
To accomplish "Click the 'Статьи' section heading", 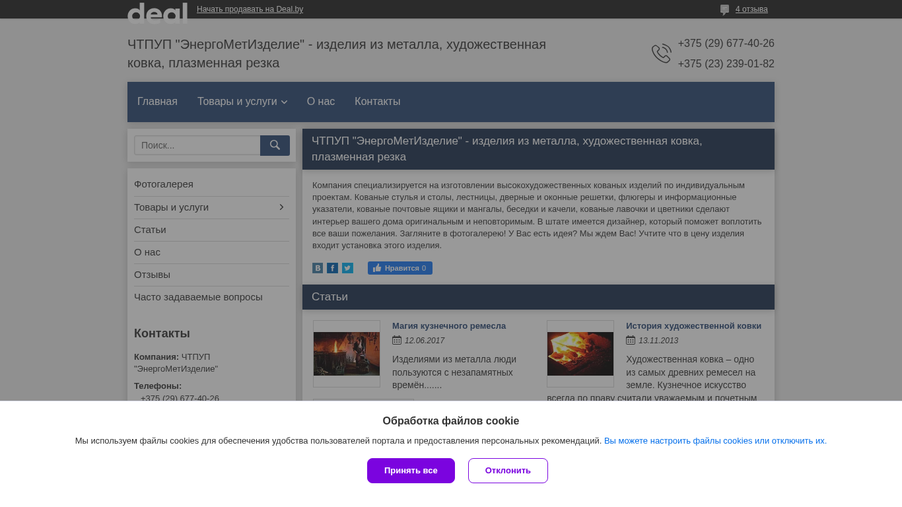I will (330, 297).
